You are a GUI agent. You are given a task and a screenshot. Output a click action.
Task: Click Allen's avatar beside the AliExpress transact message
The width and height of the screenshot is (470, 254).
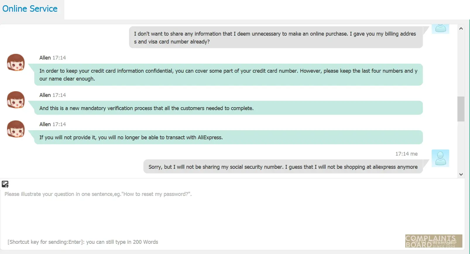pos(16,129)
